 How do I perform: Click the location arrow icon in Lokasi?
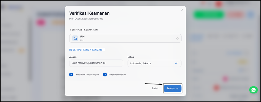[x=176, y=63]
